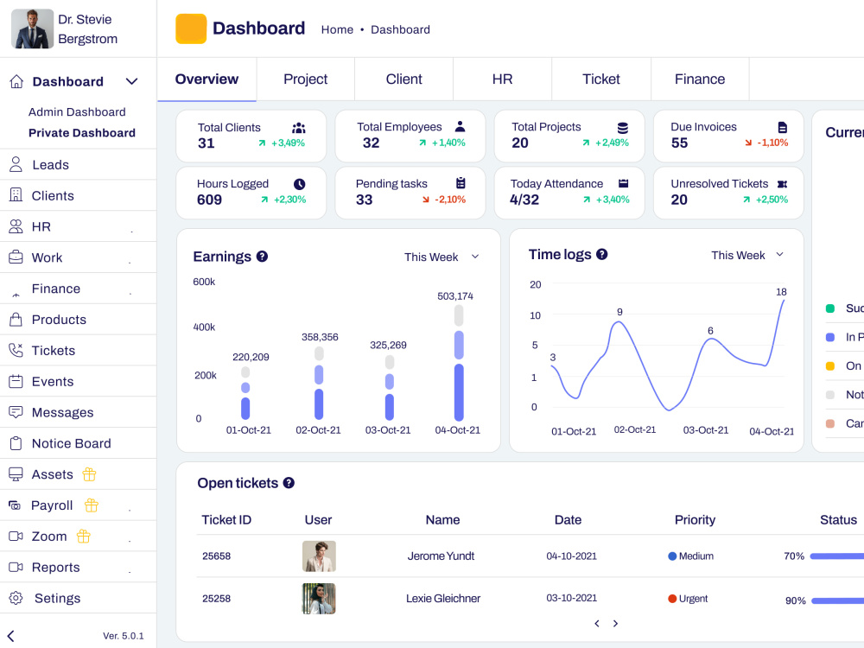Click the Zoom camera icon
This screenshot has width=864, height=648.
coord(16,537)
